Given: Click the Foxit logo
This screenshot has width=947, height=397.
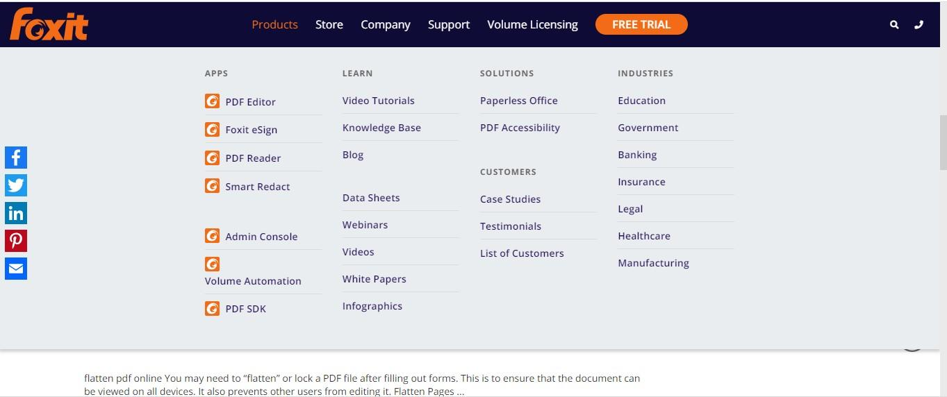Looking at the screenshot, I should [49, 24].
